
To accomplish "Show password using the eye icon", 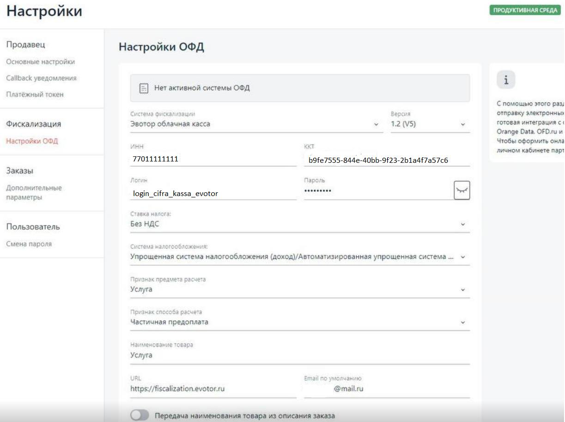I will [x=462, y=190].
